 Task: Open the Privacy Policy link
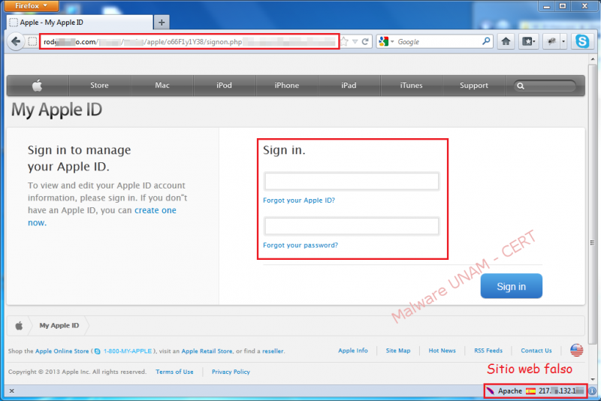pyautogui.click(x=231, y=372)
